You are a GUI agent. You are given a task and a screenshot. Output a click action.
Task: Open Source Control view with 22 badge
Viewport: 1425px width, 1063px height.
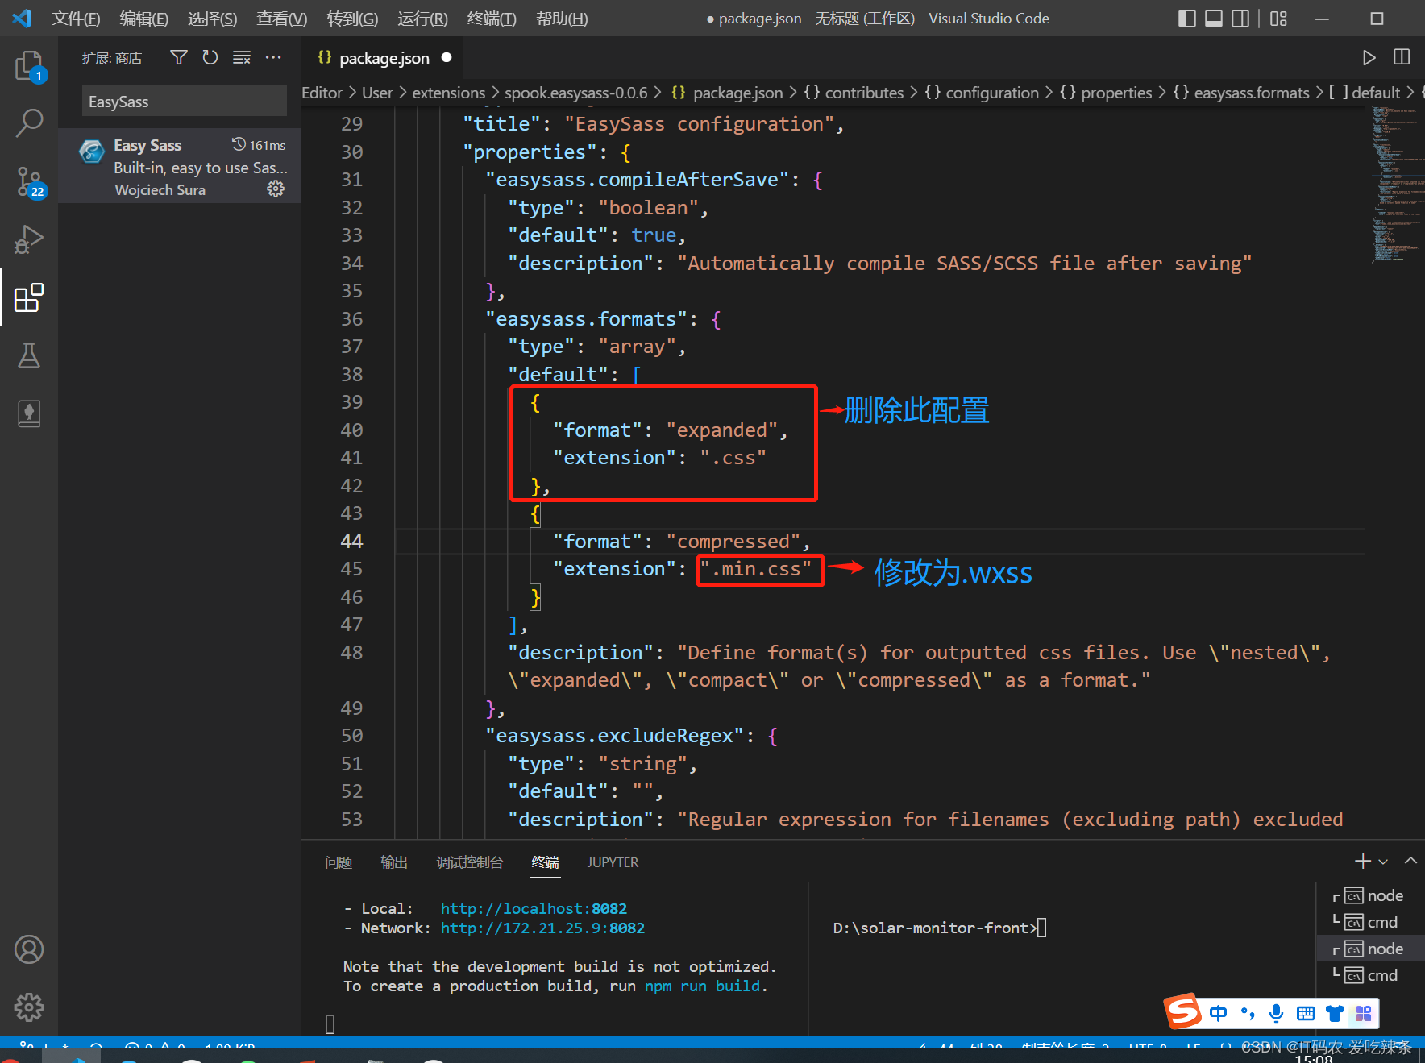pos(29,181)
